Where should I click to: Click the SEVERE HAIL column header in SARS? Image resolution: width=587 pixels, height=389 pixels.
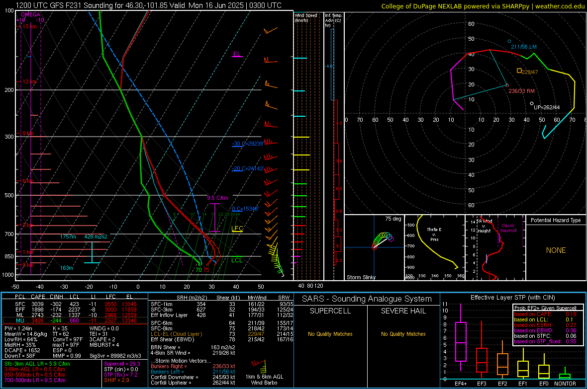click(403, 311)
